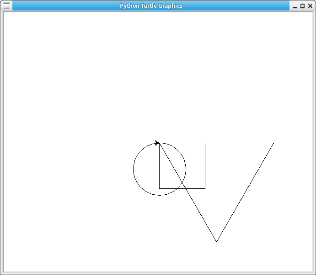This screenshot has height=275, width=316.
Task: Maximize the Python Turtle Graphics window
Action: pos(302,6)
